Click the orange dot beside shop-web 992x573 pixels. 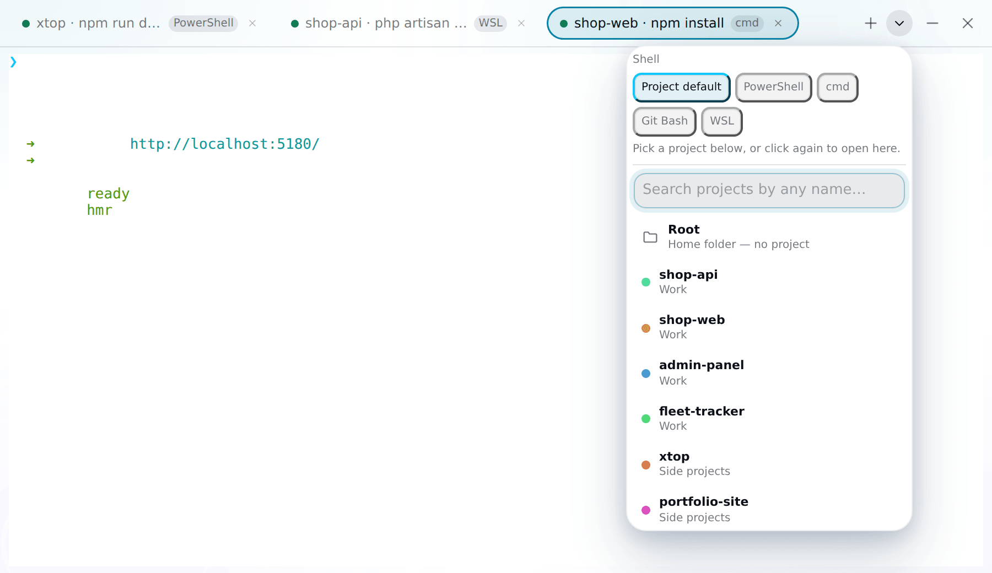pyautogui.click(x=646, y=328)
